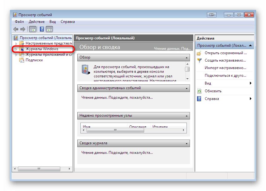Click the Back navigation arrow icon
The height and width of the screenshot is (191, 266).
[16, 29]
